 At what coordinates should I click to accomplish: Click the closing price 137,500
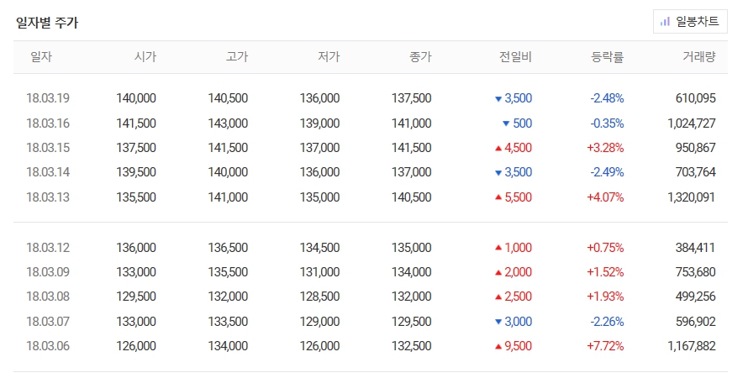click(x=411, y=98)
